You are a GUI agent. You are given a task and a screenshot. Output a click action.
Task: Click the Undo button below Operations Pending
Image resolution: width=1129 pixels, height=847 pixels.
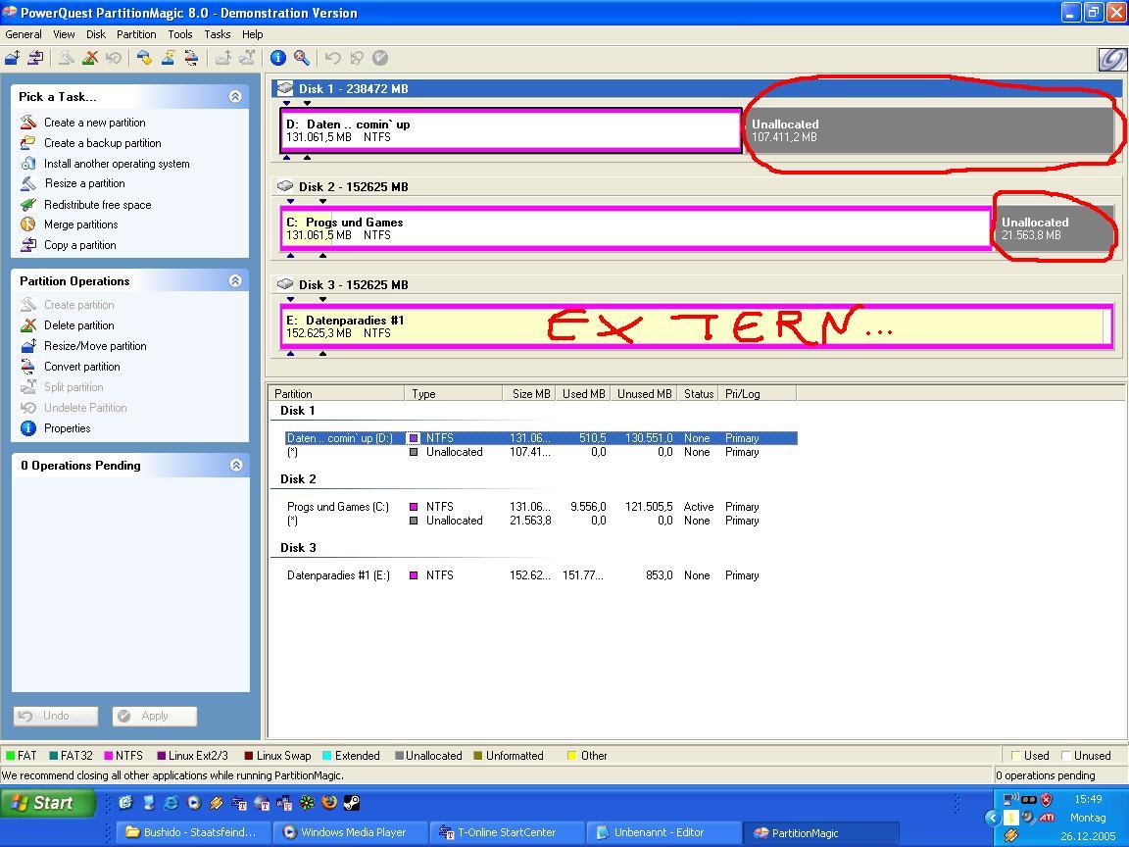click(56, 716)
